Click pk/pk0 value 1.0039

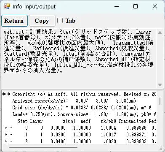tap(109, 141)
